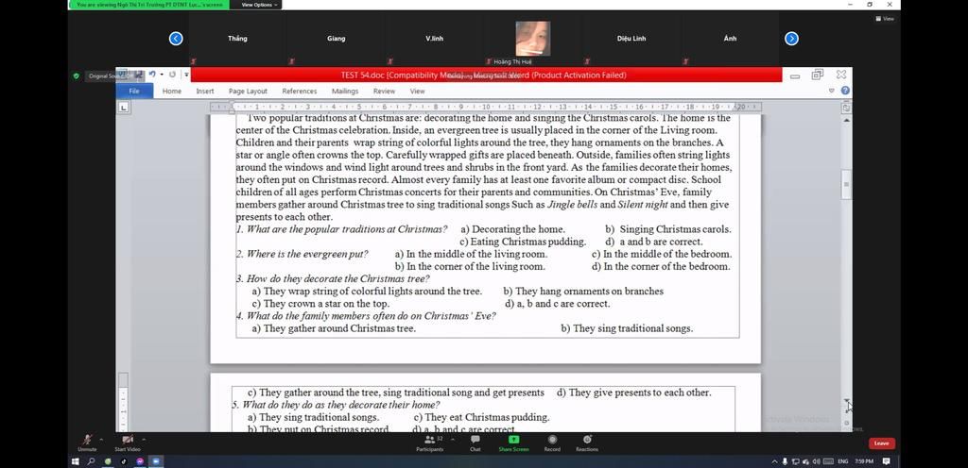Click the green Share Screen button
The image size is (968, 468).
[x=513, y=443]
